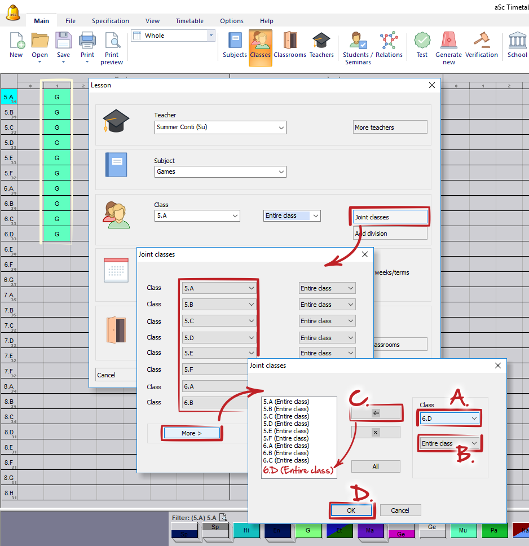529x546 pixels.
Task: Click the 7.A class row header
Action: click(x=8, y=295)
